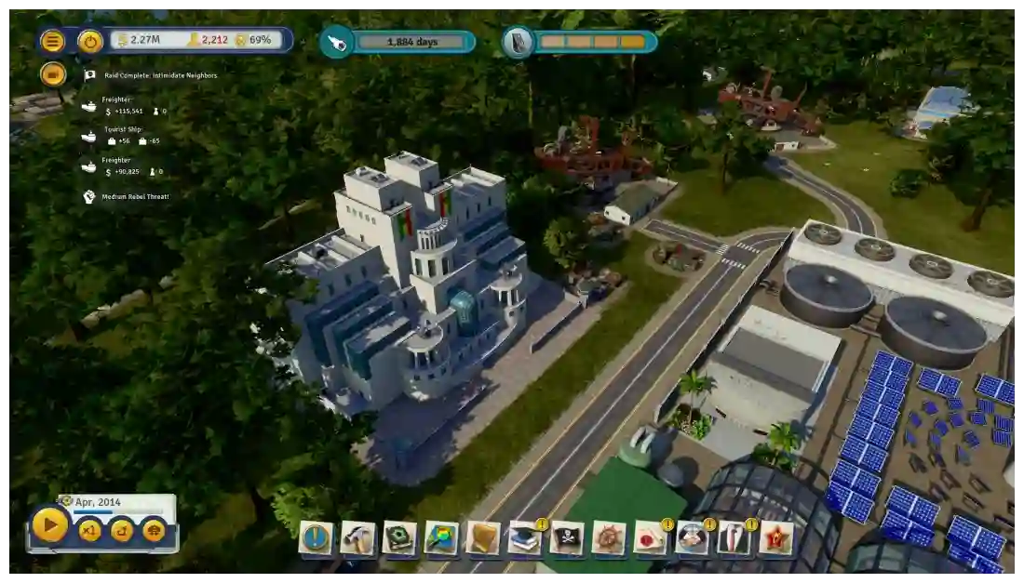This screenshot has height=583, width=1024.
Task: Open the hammer construction menu
Action: [x=357, y=538]
